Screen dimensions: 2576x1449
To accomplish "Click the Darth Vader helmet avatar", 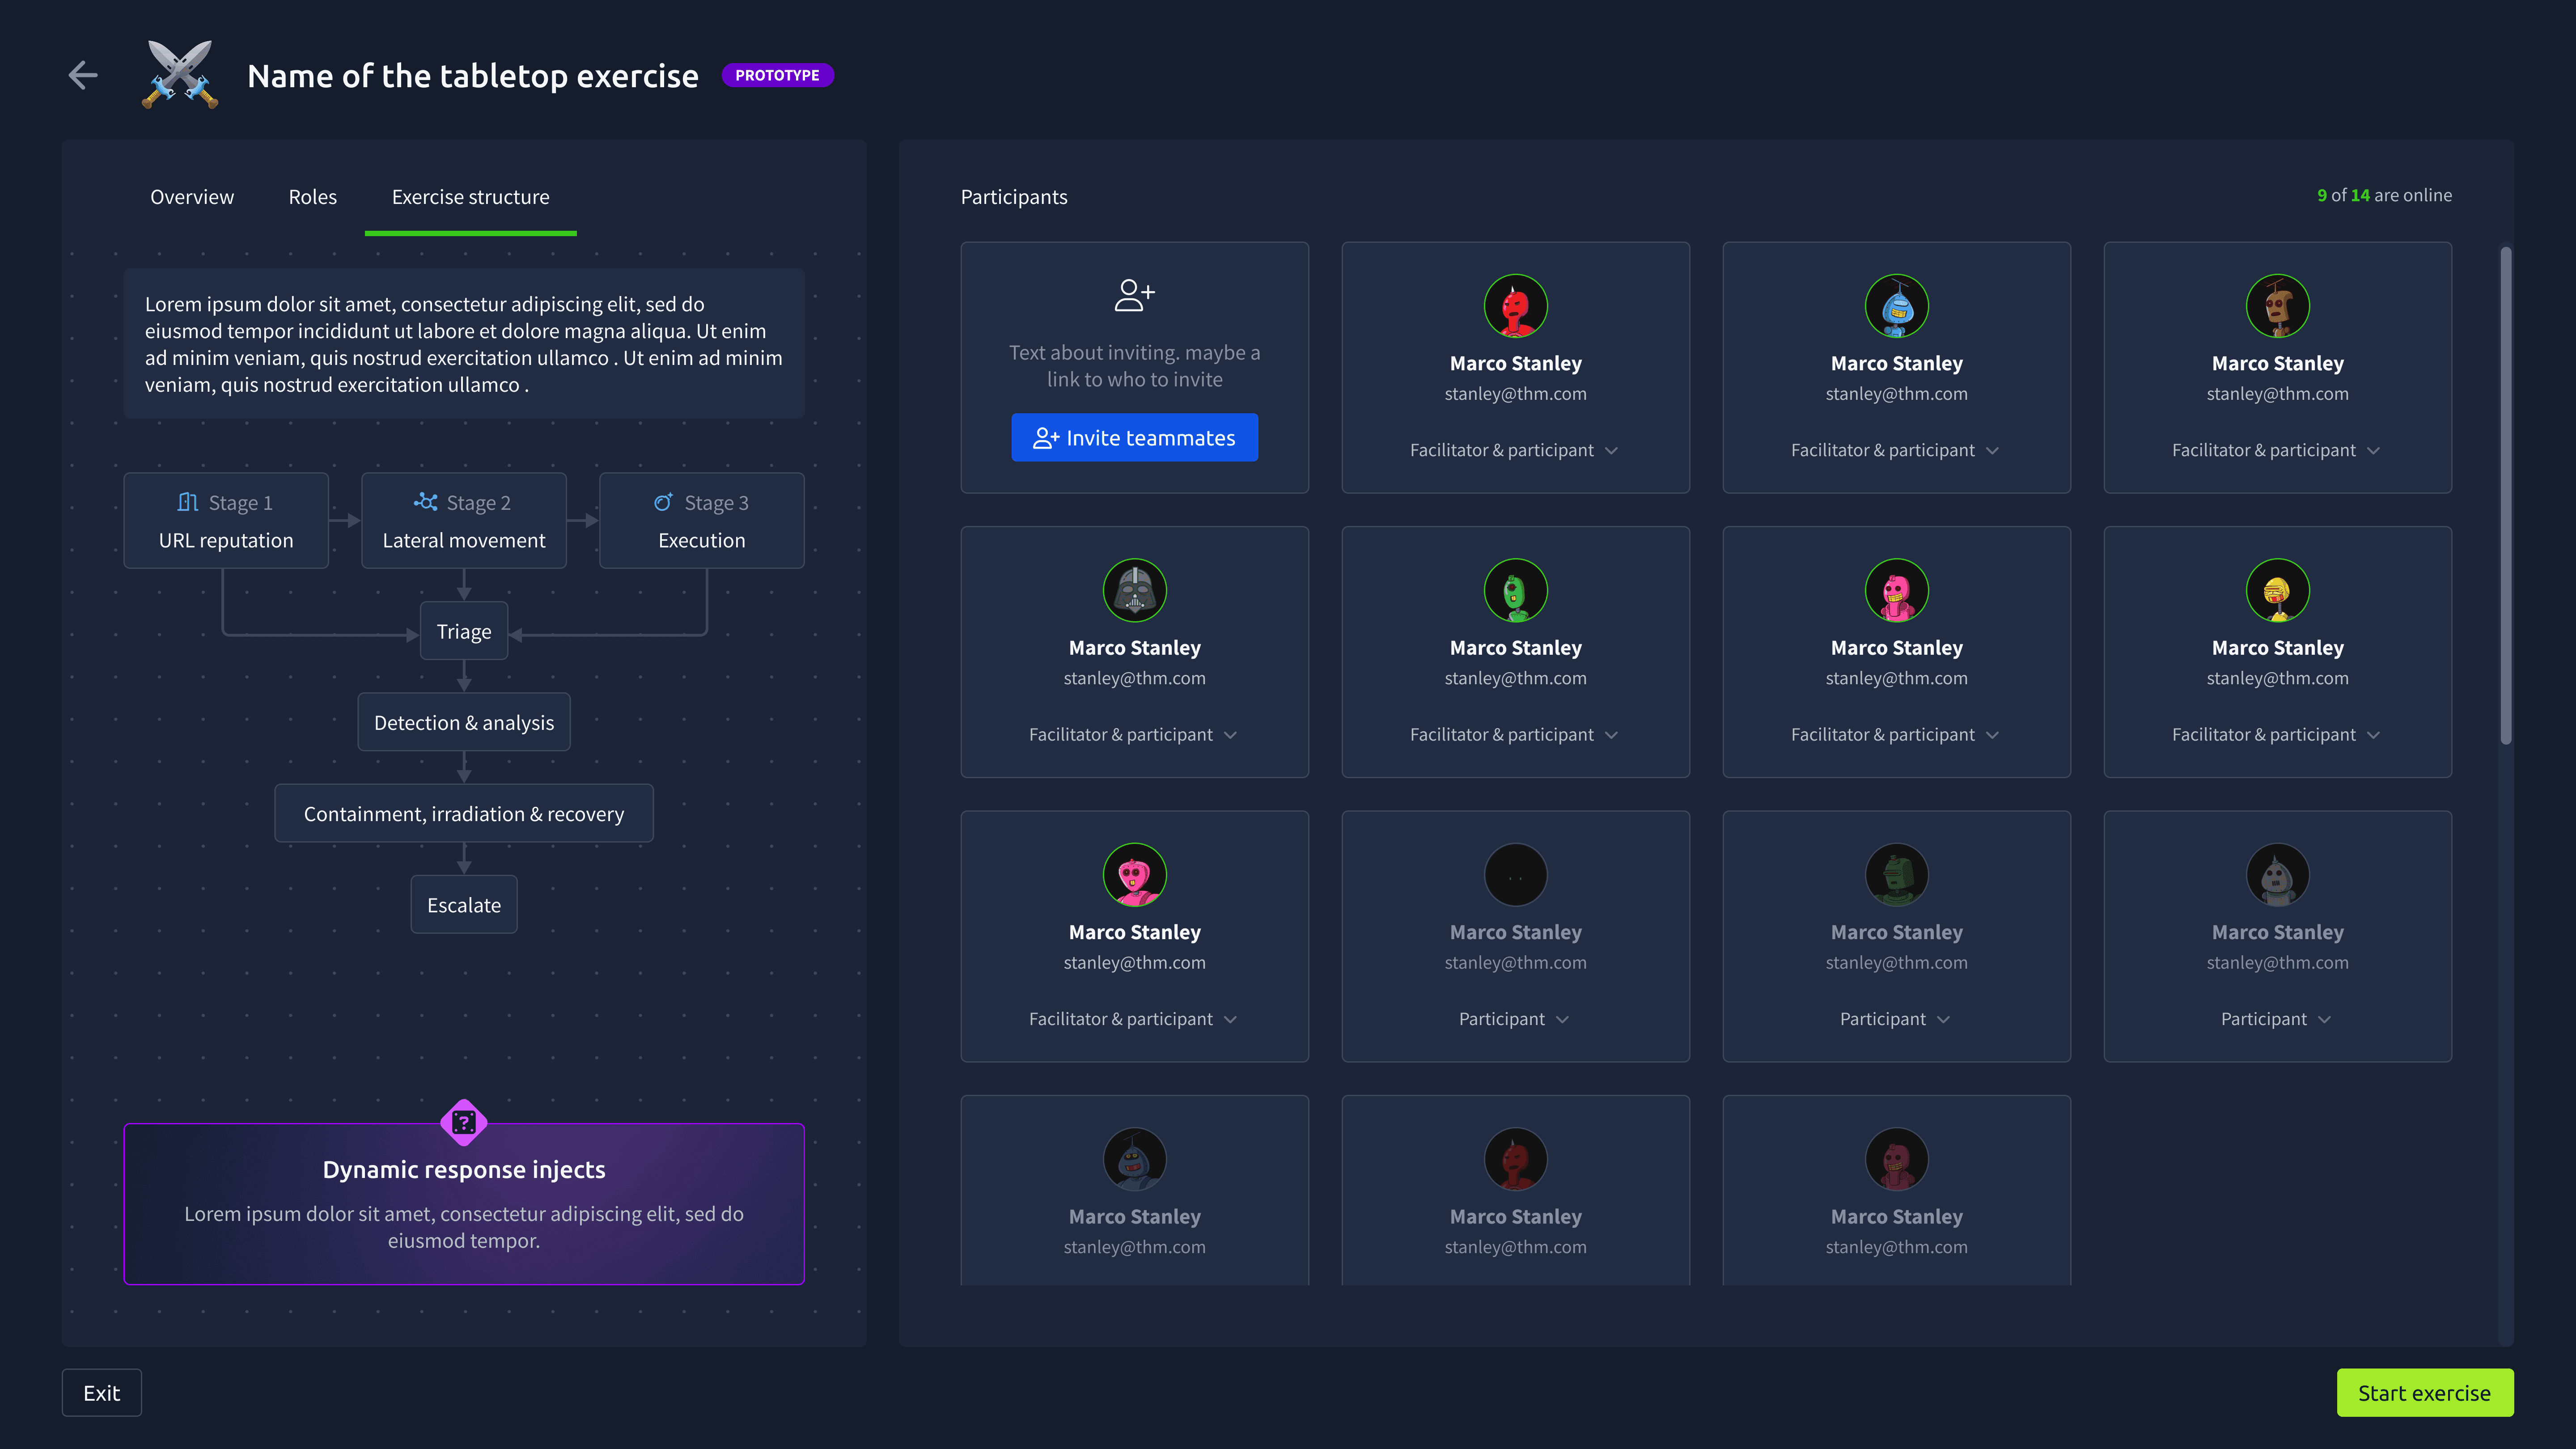I will click(1134, 590).
